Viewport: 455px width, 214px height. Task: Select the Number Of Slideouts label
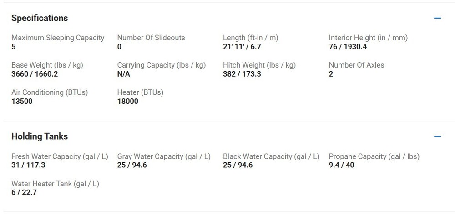tap(151, 38)
